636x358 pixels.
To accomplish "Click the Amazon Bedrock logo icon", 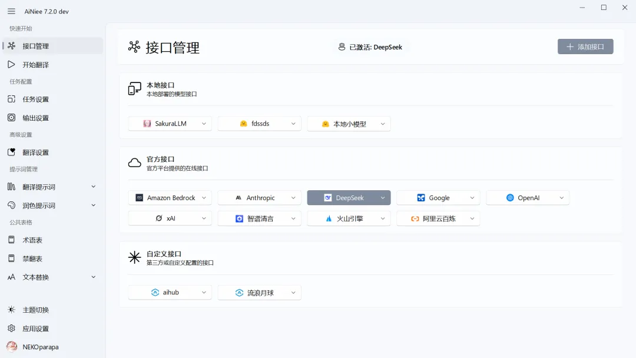I will [x=139, y=197].
